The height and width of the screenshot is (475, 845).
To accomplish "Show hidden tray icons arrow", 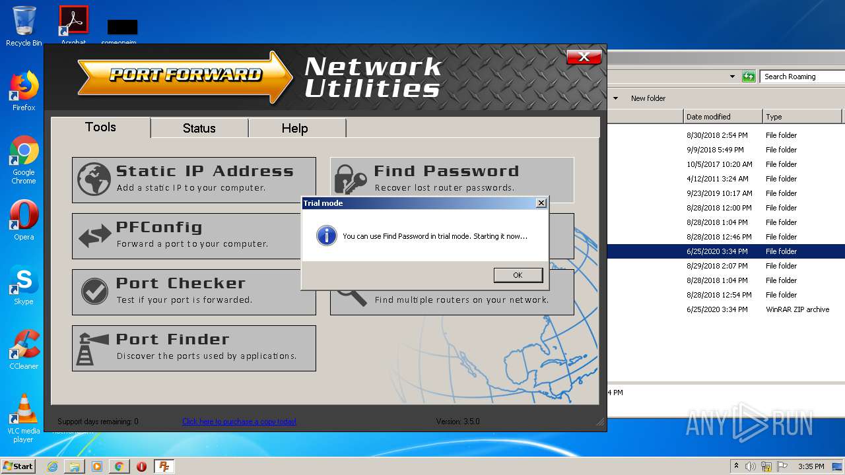I will [736, 466].
